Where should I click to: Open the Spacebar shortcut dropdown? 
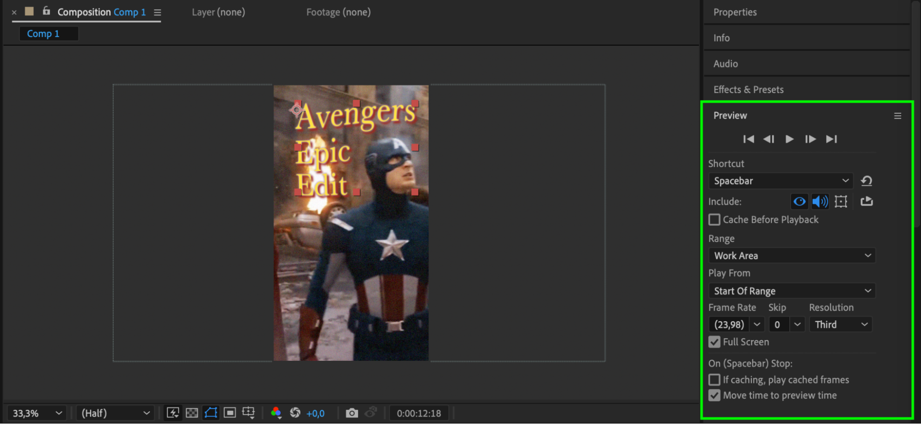pyautogui.click(x=781, y=181)
